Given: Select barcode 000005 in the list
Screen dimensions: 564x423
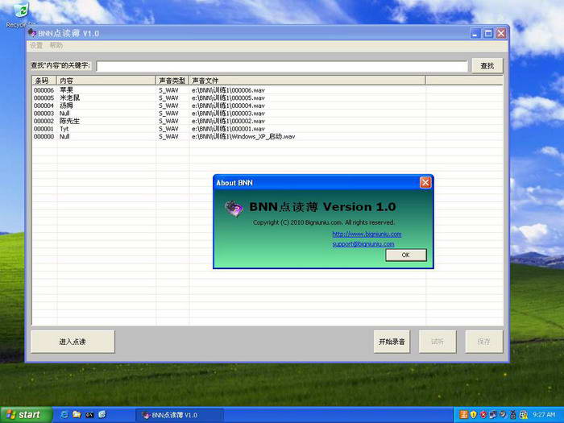Looking at the screenshot, I should [x=44, y=97].
